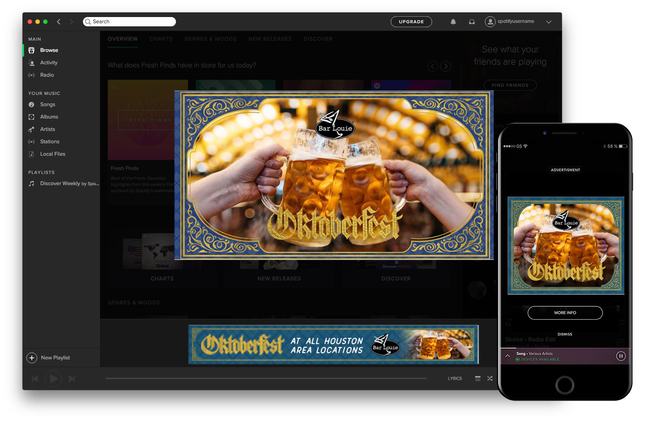The width and height of the screenshot is (655, 421).
Task: Show previous Fresh Finds carousel items
Action: [433, 66]
